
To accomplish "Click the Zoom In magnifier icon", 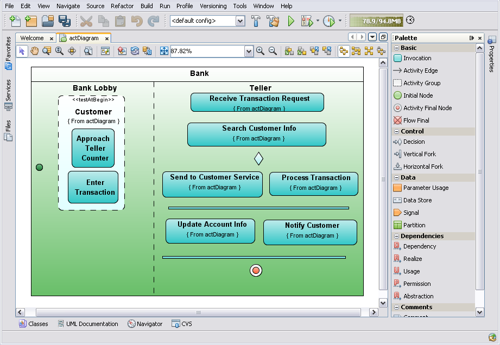I will [261, 51].
